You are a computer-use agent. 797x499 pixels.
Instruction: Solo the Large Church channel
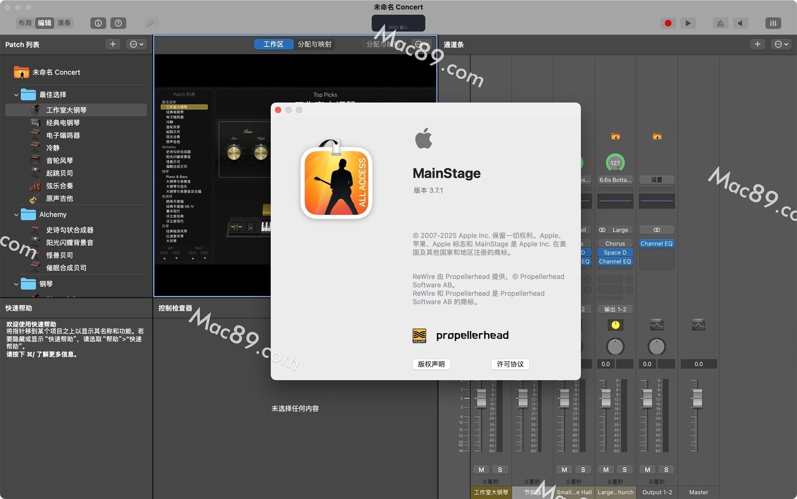click(624, 470)
